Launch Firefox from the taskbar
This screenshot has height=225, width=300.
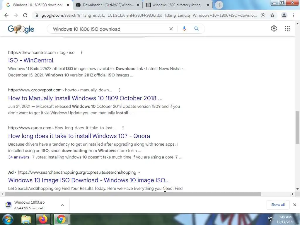(43, 219)
